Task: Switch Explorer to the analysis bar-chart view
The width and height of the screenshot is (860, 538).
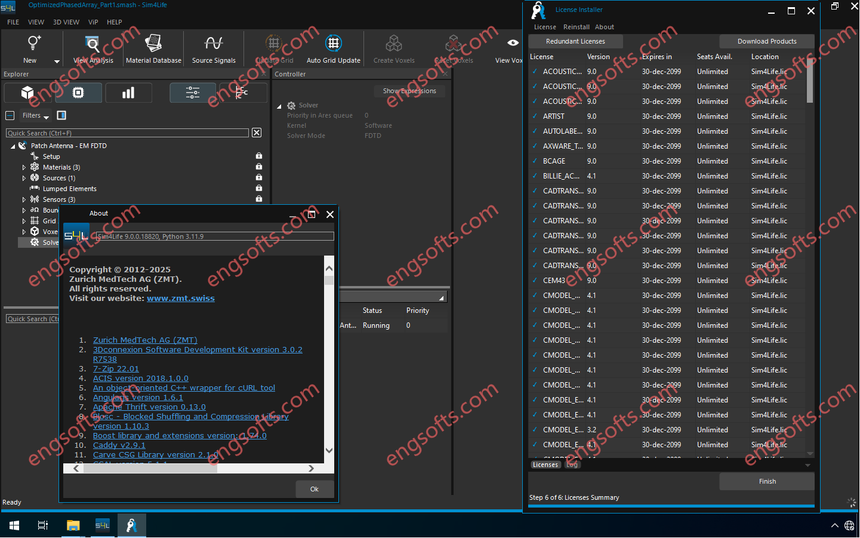Action: coord(128,93)
